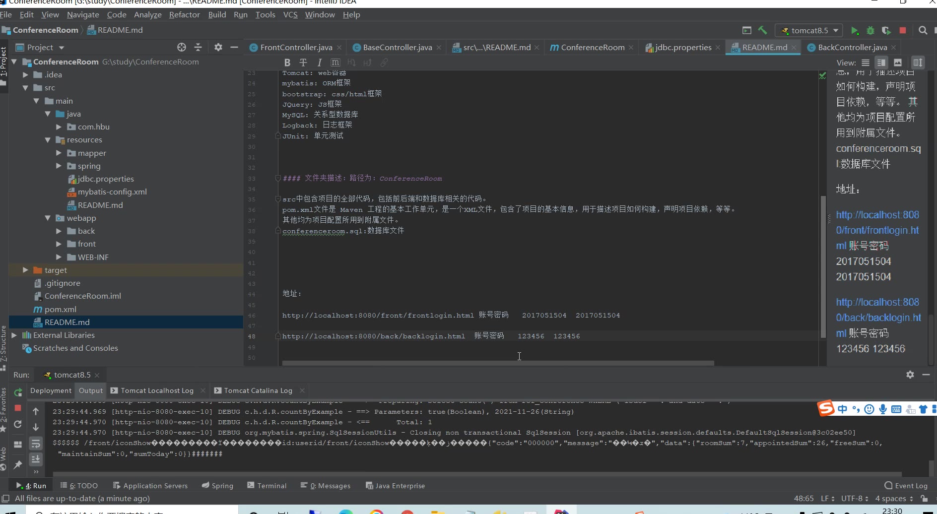Open Project panel settings gear

[x=218, y=47]
